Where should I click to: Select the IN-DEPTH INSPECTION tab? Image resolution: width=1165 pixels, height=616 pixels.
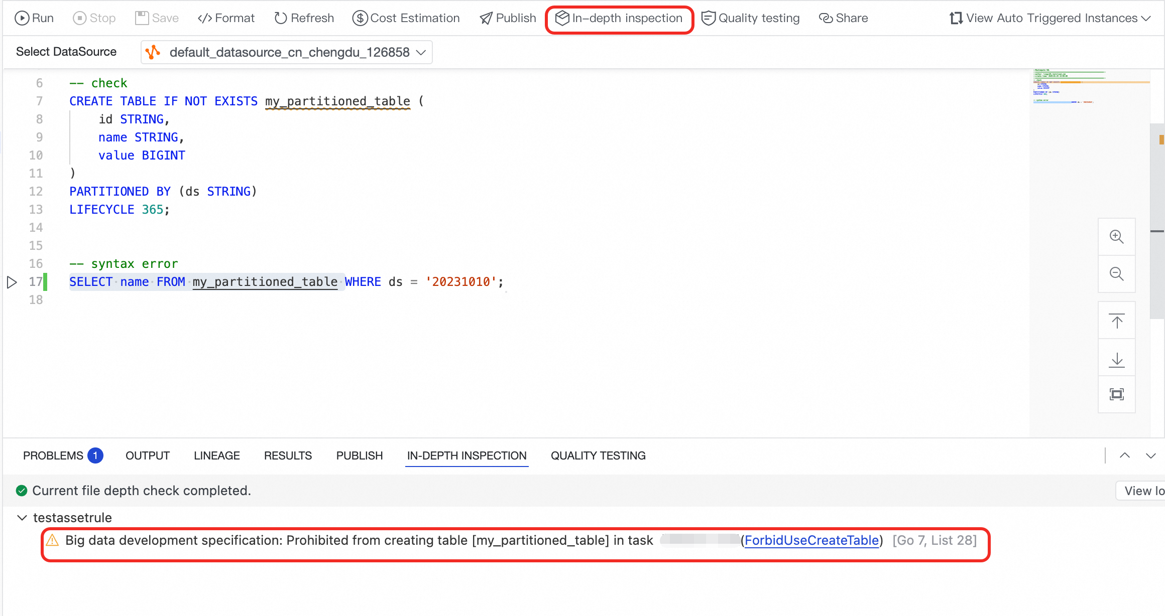coord(467,456)
